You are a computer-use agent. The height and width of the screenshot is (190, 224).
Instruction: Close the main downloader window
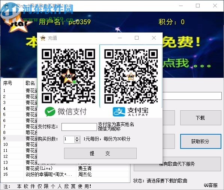click(x=215, y=6)
